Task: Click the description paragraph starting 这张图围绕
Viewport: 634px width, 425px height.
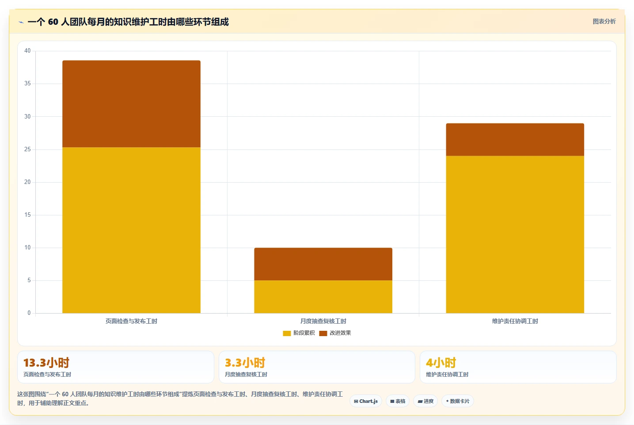Action: 180,398
